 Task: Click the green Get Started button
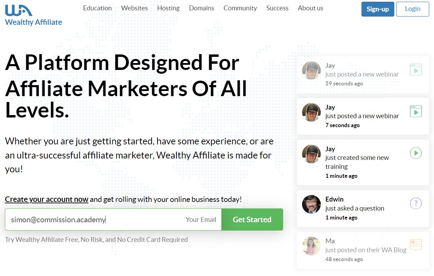click(252, 219)
